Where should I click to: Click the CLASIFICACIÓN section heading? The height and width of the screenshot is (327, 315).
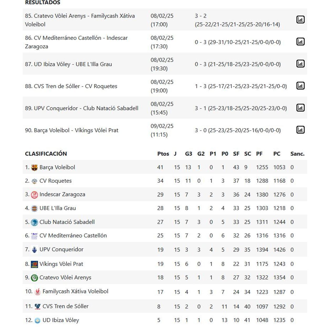click(x=46, y=154)
